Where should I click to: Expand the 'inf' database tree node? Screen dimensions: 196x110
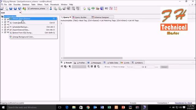click(2, 22)
